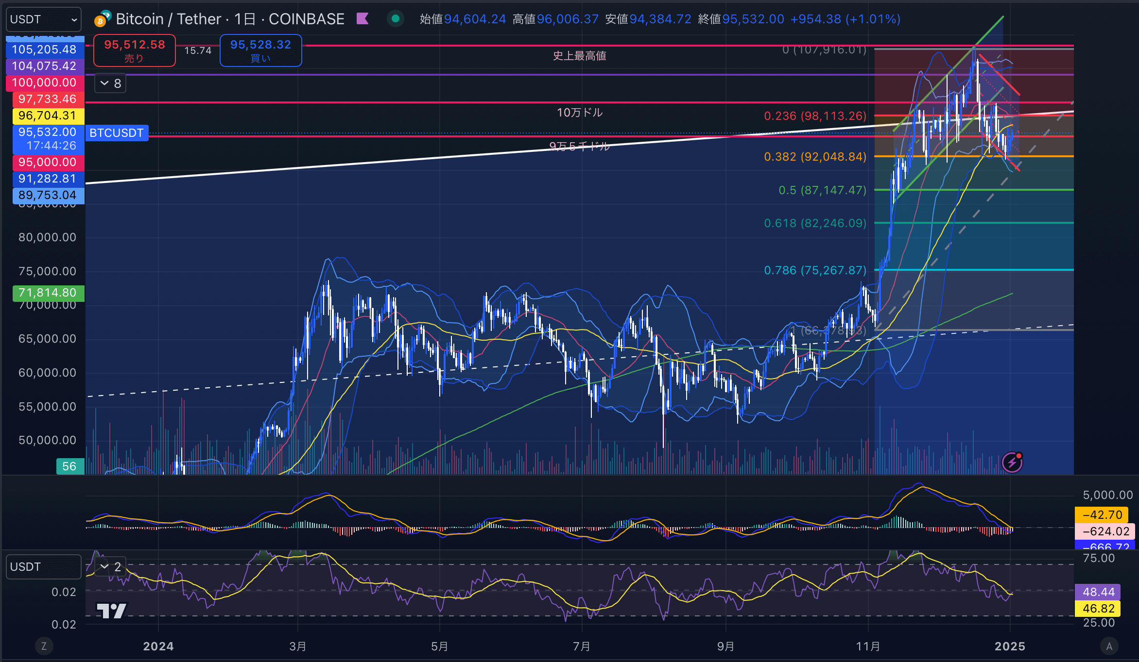1139x662 pixels.
Task: Select the 15.74 spread value
Action: (x=198, y=50)
